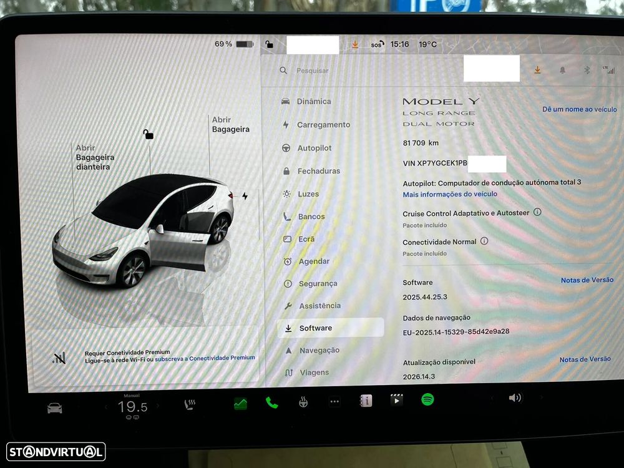The width and height of the screenshot is (624, 468).
Task: Open the Theater video app
Action: click(x=396, y=400)
